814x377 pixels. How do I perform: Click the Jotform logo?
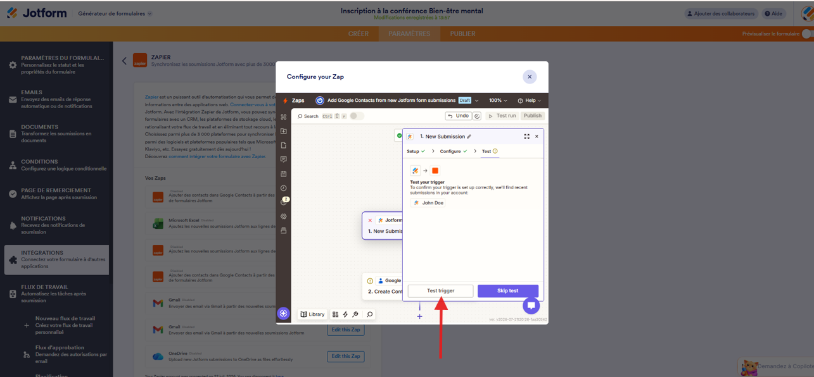(37, 13)
